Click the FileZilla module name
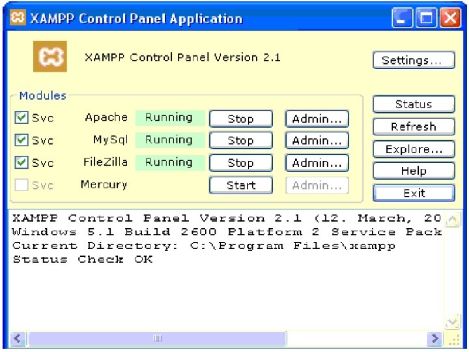Viewport: 469px width, 352px height. pyautogui.click(x=106, y=162)
